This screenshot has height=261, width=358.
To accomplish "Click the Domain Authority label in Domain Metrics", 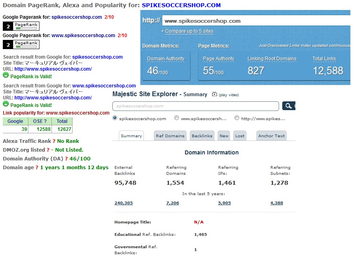I will [165, 59].
